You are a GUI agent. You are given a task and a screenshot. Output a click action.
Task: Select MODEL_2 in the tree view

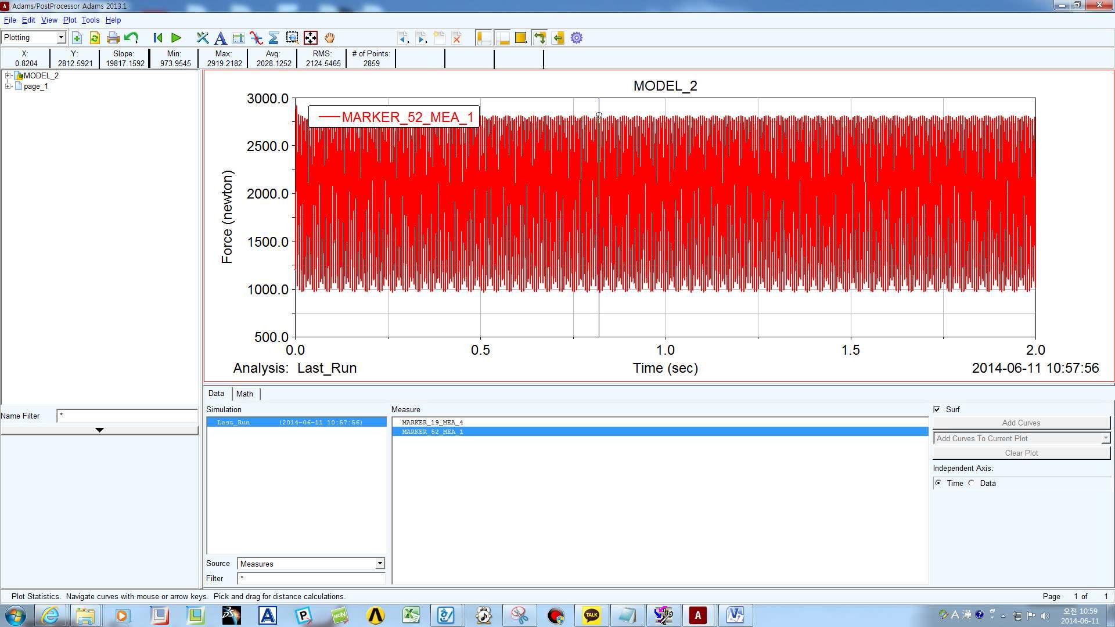tap(41, 75)
